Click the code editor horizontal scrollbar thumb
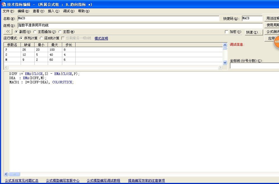Screen dimensions: 279x184 [14, 174]
